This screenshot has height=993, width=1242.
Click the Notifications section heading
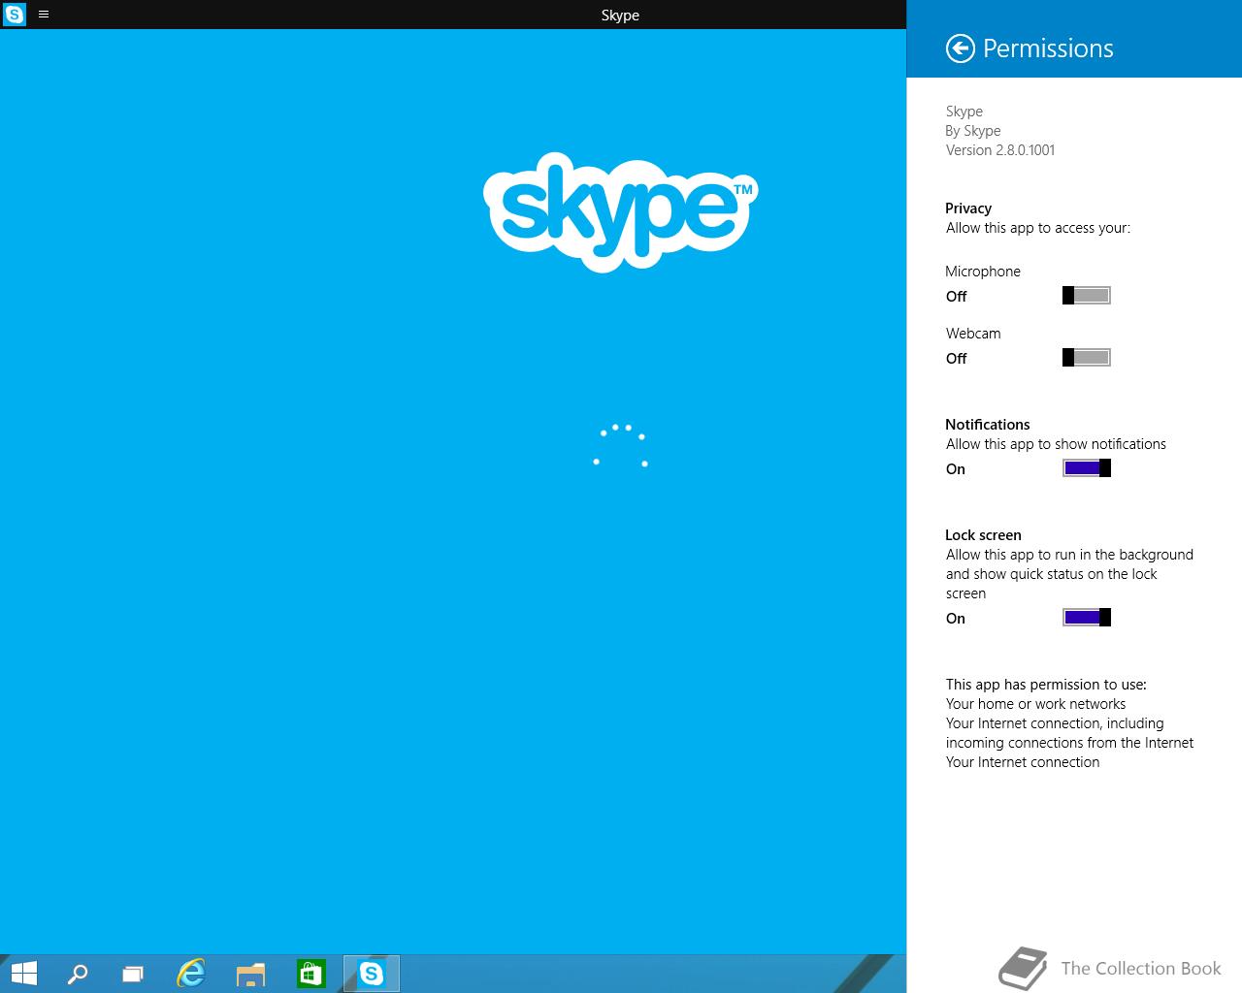(988, 425)
